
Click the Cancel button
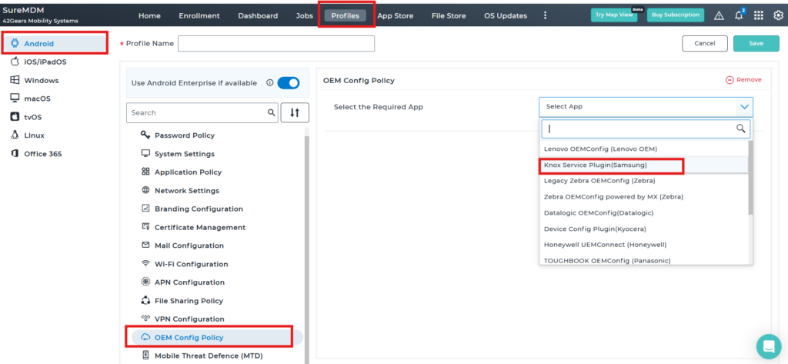point(705,43)
